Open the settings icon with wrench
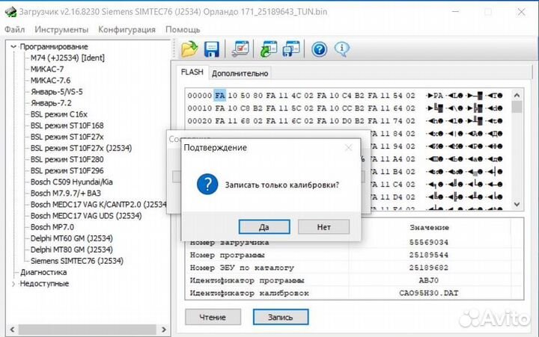The width and height of the screenshot is (539, 337). (241, 50)
